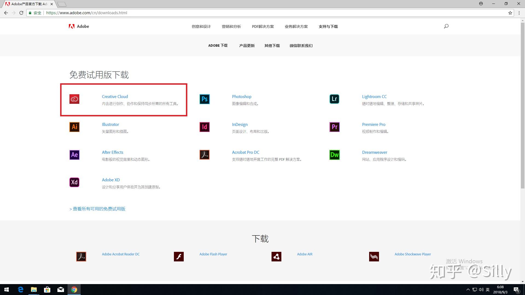525x295 pixels.
Task: Click the Creative Cloud red icon
Action: pos(74,99)
